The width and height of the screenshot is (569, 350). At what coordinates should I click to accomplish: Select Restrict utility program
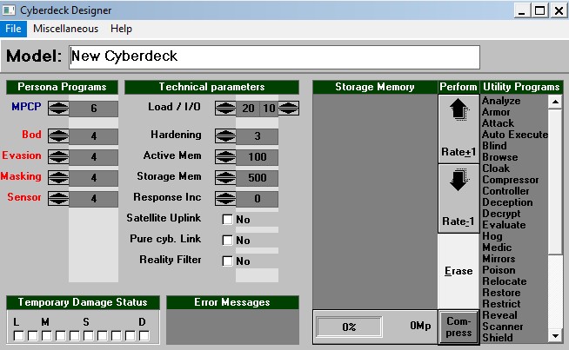[x=501, y=304]
